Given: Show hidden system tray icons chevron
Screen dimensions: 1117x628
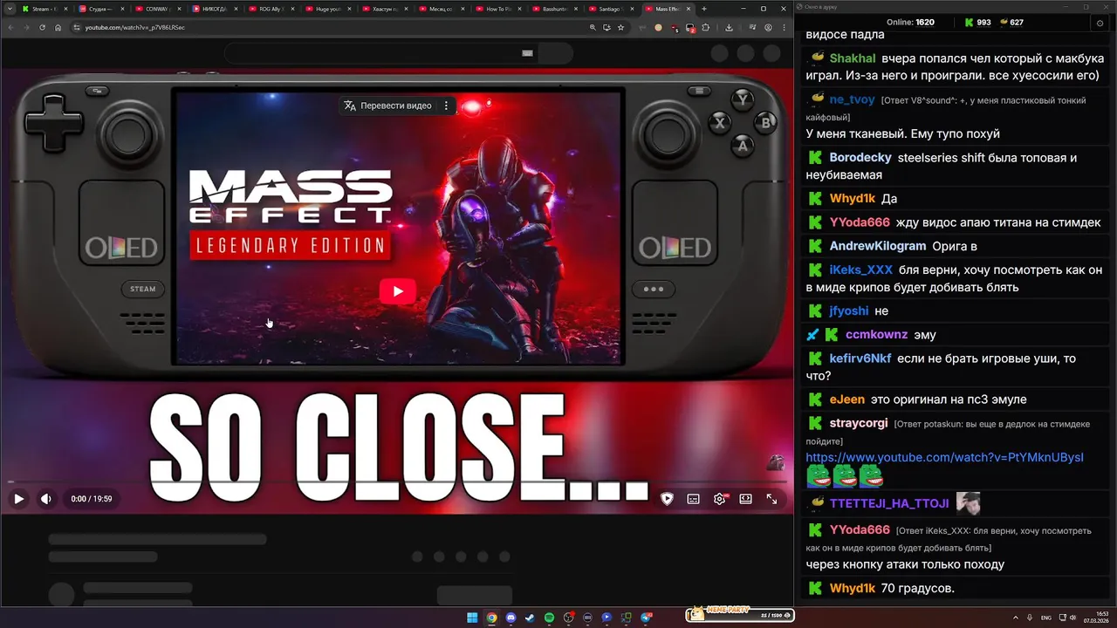Looking at the screenshot, I should 1016,618.
